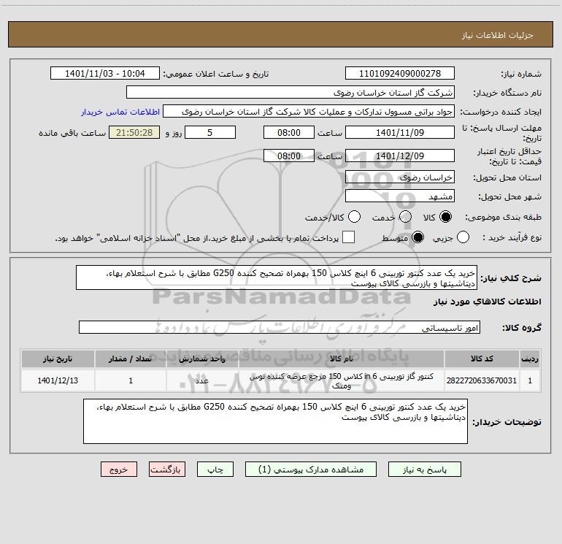Click the جزئیات اطلاعات نیاز header title

tap(497, 35)
